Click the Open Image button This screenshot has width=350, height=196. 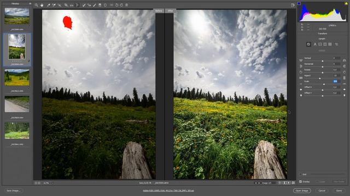(302, 191)
